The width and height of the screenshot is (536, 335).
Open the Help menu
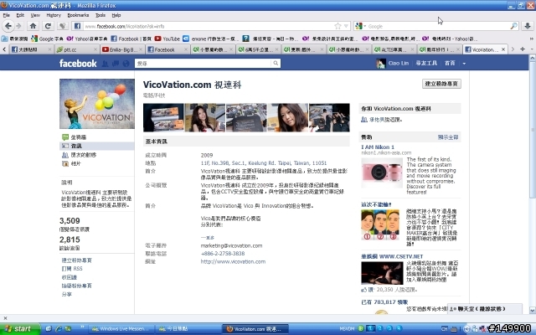[116, 15]
